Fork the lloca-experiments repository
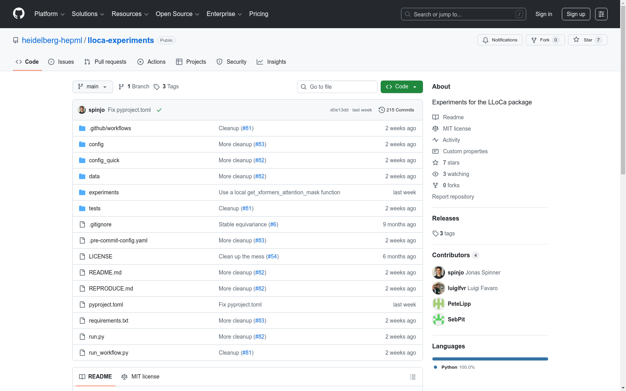This screenshot has width=626, height=391. 545,40
